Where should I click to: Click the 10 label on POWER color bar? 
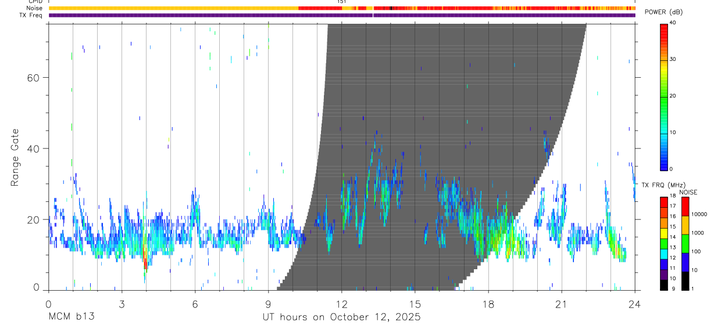[673, 132]
